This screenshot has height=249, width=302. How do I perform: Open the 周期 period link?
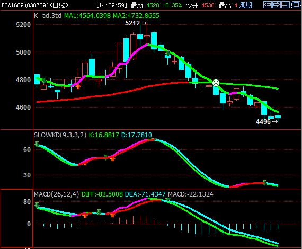click(245, 5)
